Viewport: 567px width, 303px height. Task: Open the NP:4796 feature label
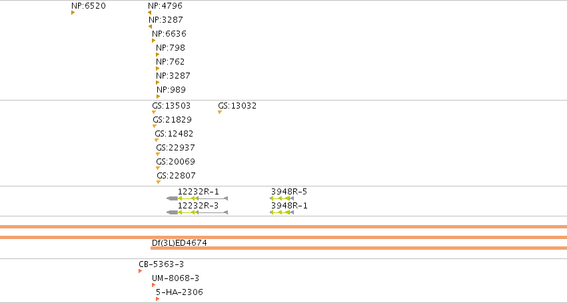pos(165,6)
